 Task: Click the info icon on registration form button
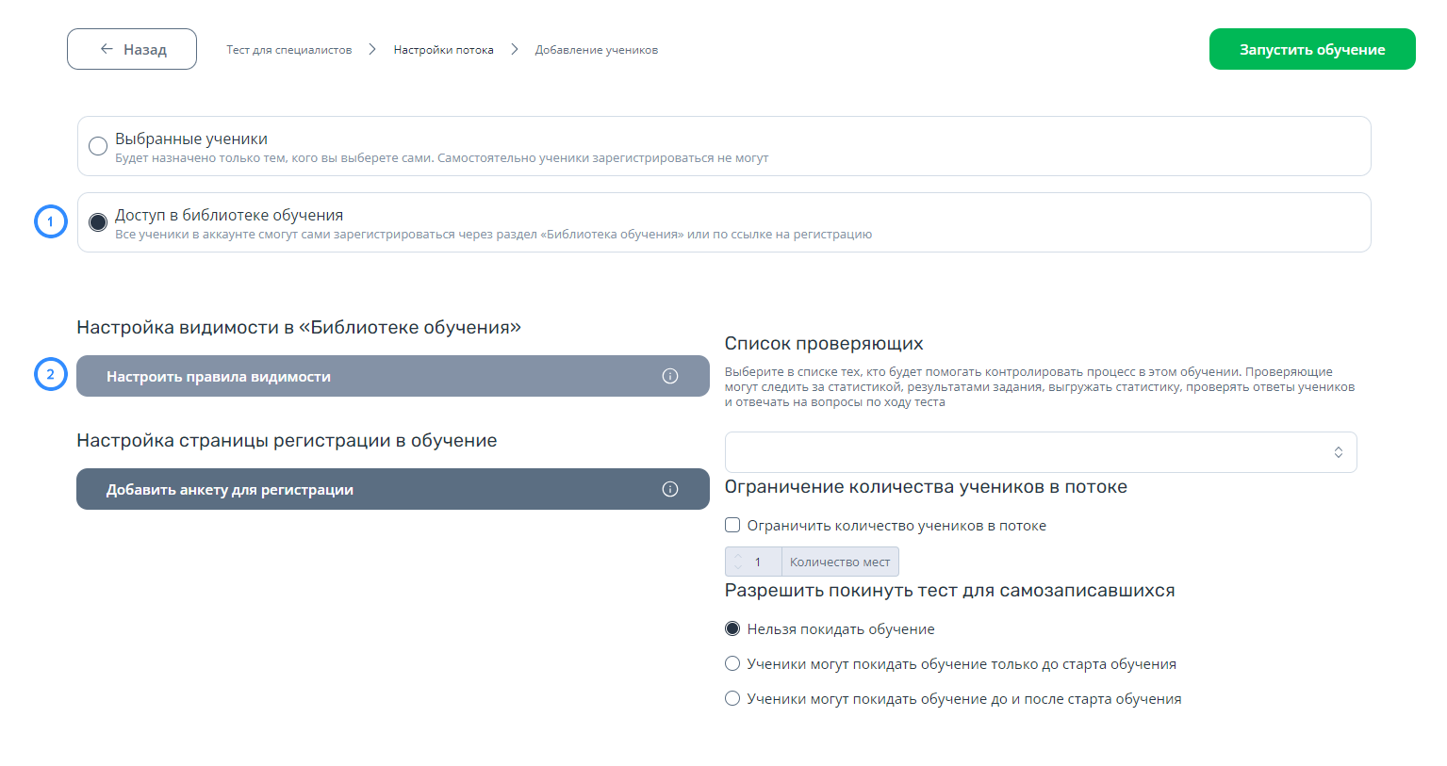670,489
